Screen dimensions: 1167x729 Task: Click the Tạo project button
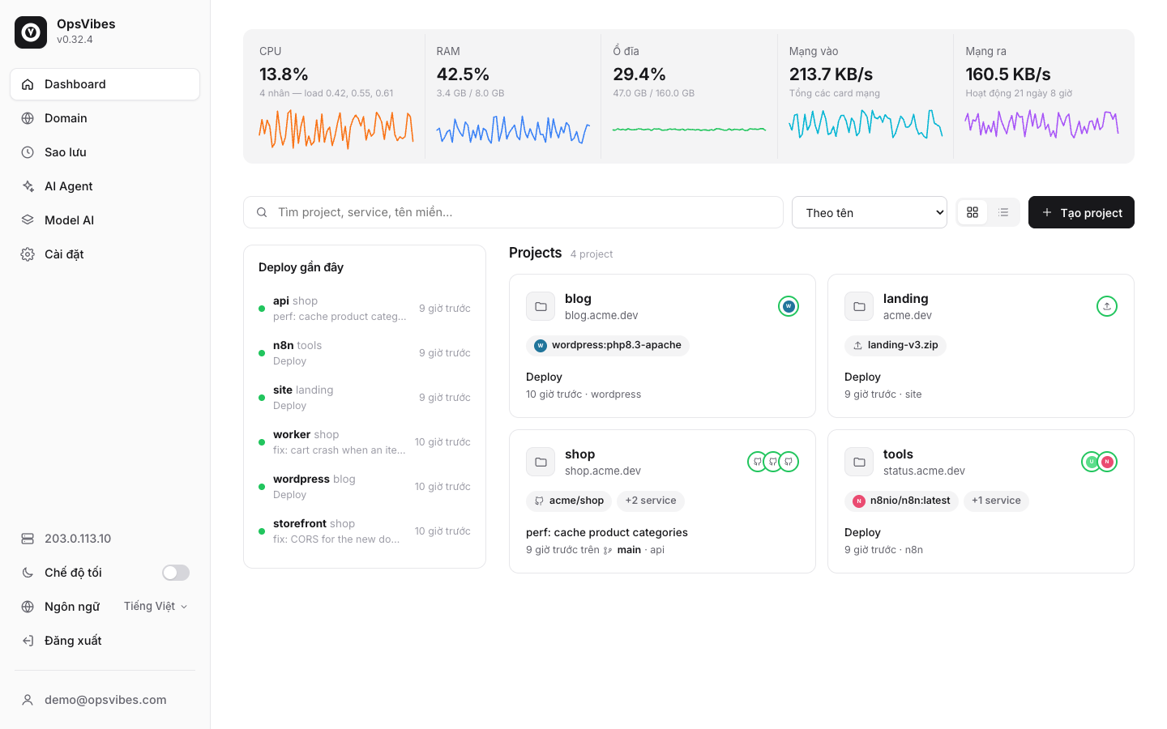tap(1081, 212)
